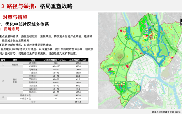Click the 新型社区 merged type cell
Screen dimensions: 182x115
15,81
